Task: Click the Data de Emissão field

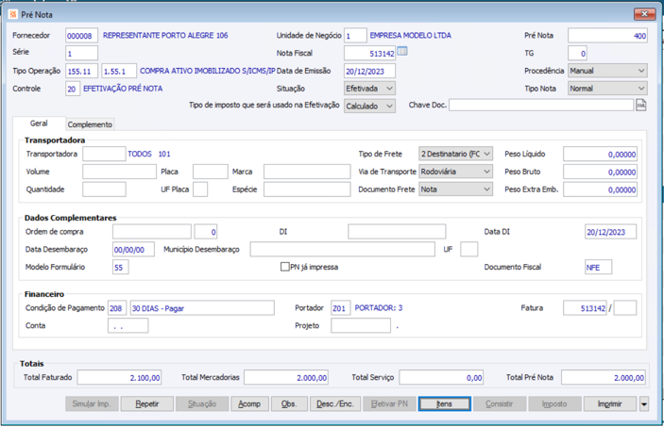Action: (369, 71)
